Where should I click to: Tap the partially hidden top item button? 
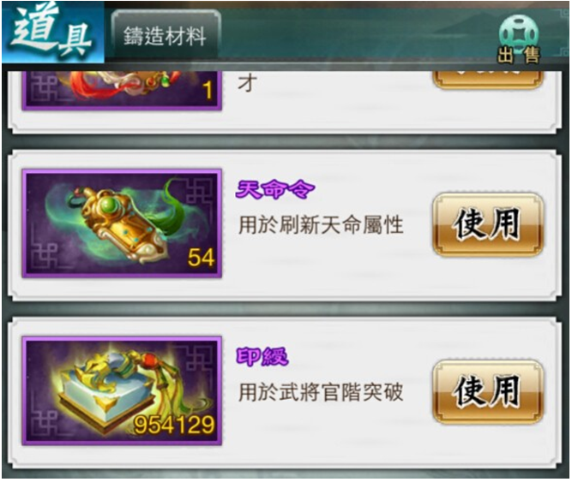tap(488, 80)
